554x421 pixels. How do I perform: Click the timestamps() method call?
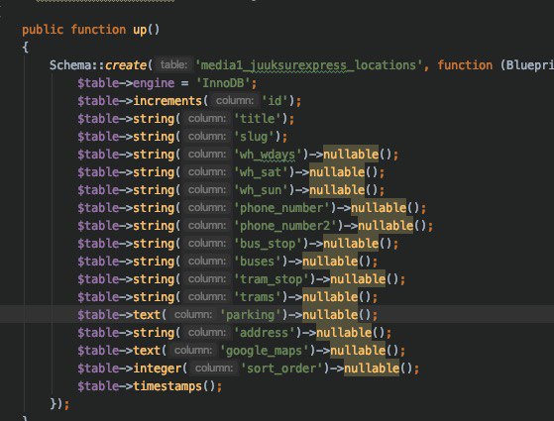click(x=173, y=386)
